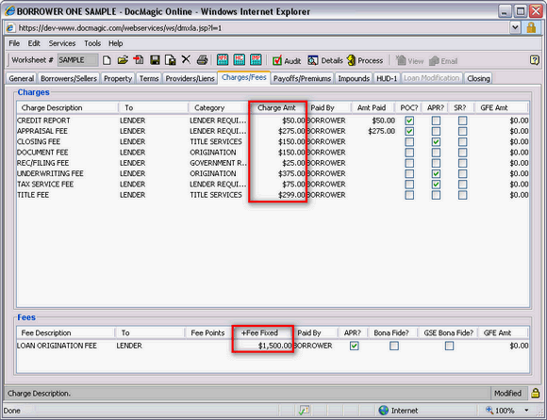Select GOVERNMENT R.. category cell
The width and height of the screenshot is (547, 420).
(219, 163)
